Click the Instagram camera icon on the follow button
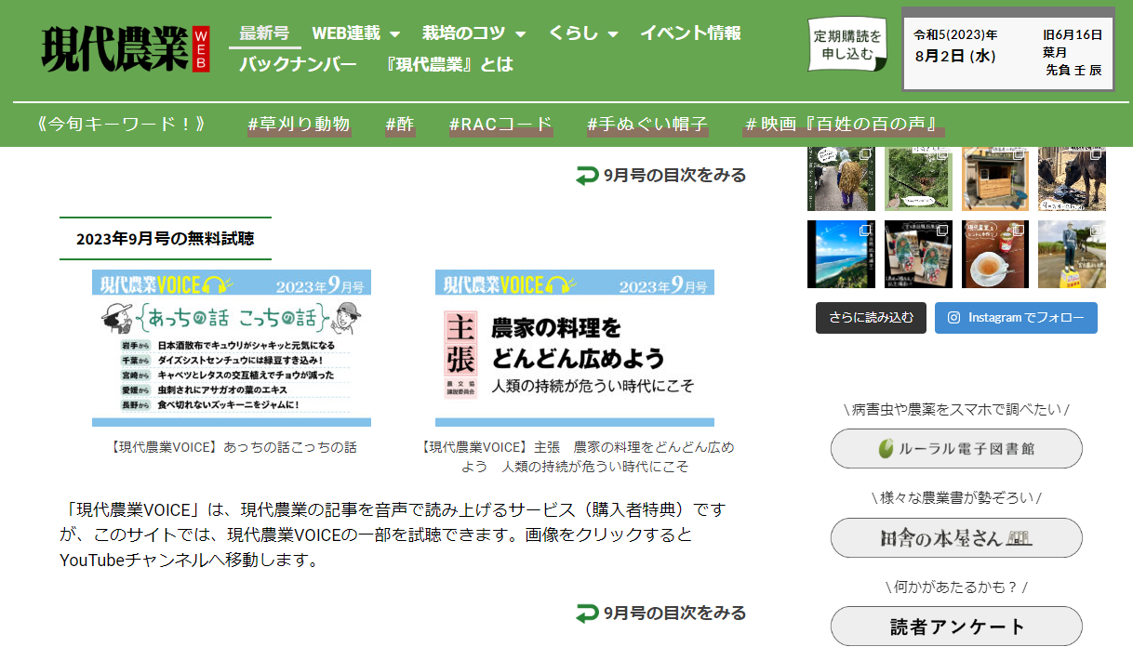This screenshot has height=660, width=1133. 953,318
